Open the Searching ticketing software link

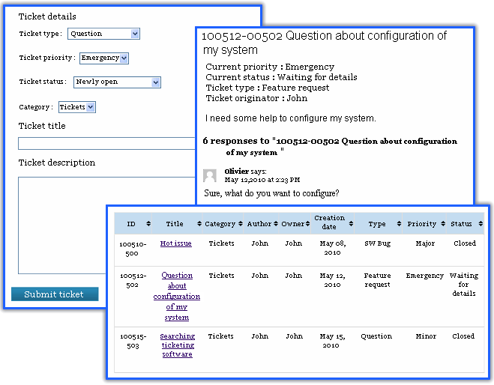[x=178, y=345]
